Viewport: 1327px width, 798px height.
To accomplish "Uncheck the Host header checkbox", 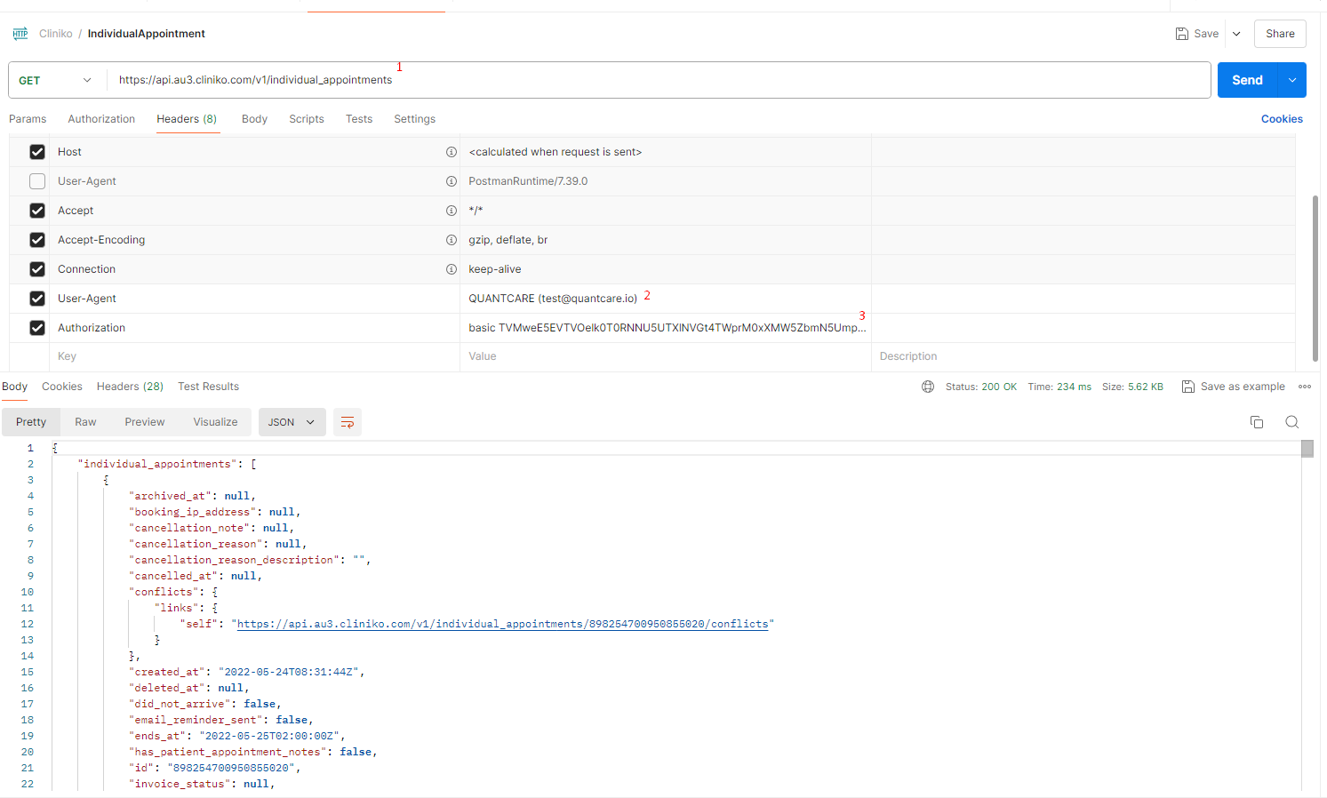I will point(37,152).
